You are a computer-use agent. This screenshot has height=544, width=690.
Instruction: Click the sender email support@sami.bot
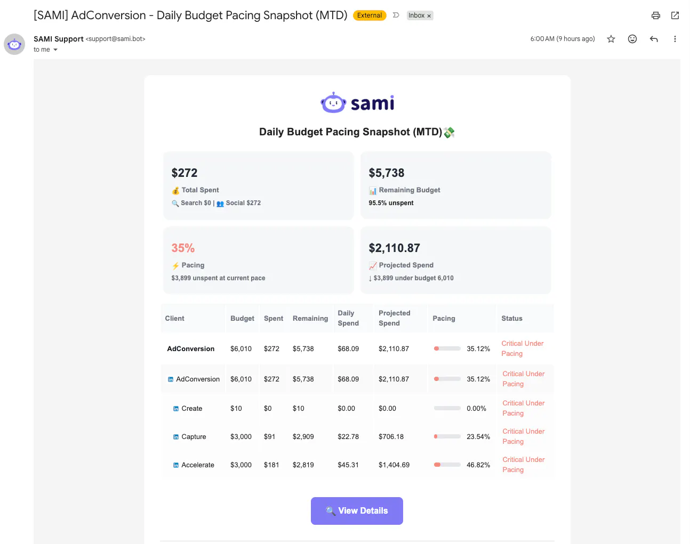(x=115, y=39)
